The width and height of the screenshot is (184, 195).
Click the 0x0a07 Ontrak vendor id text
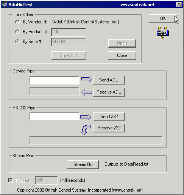[x=86, y=22]
